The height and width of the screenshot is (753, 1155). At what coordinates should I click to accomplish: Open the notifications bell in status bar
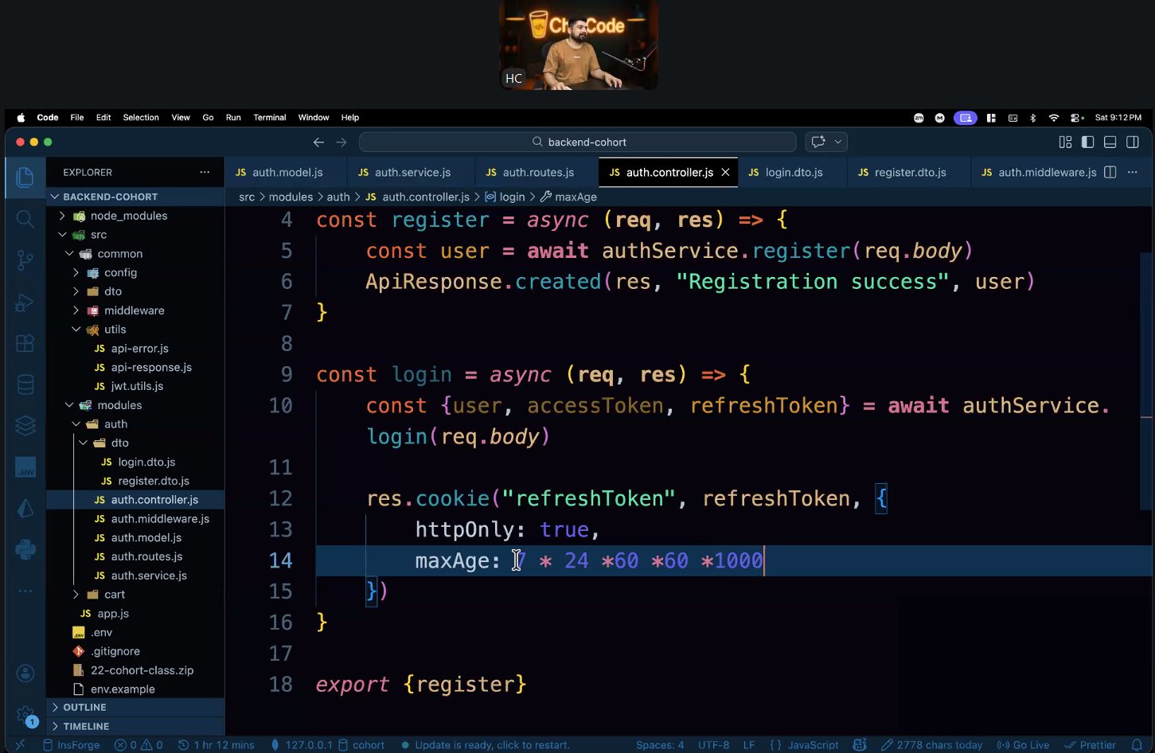[x=1137, y=745]
